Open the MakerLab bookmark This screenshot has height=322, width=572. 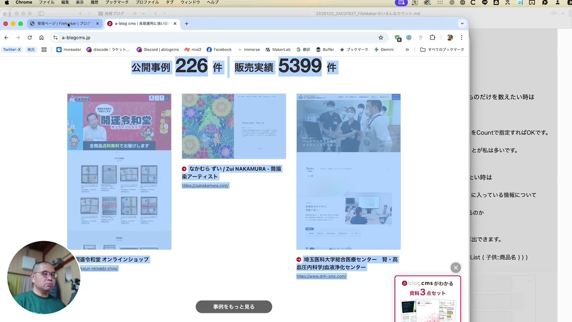278,50
